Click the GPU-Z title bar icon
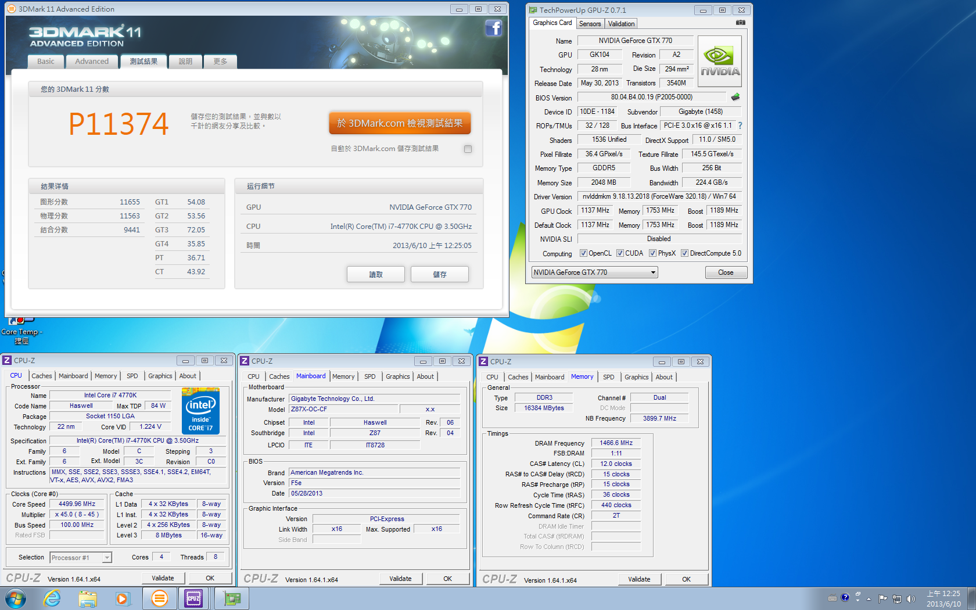976x610 pixels. click(x=533, y=10)
